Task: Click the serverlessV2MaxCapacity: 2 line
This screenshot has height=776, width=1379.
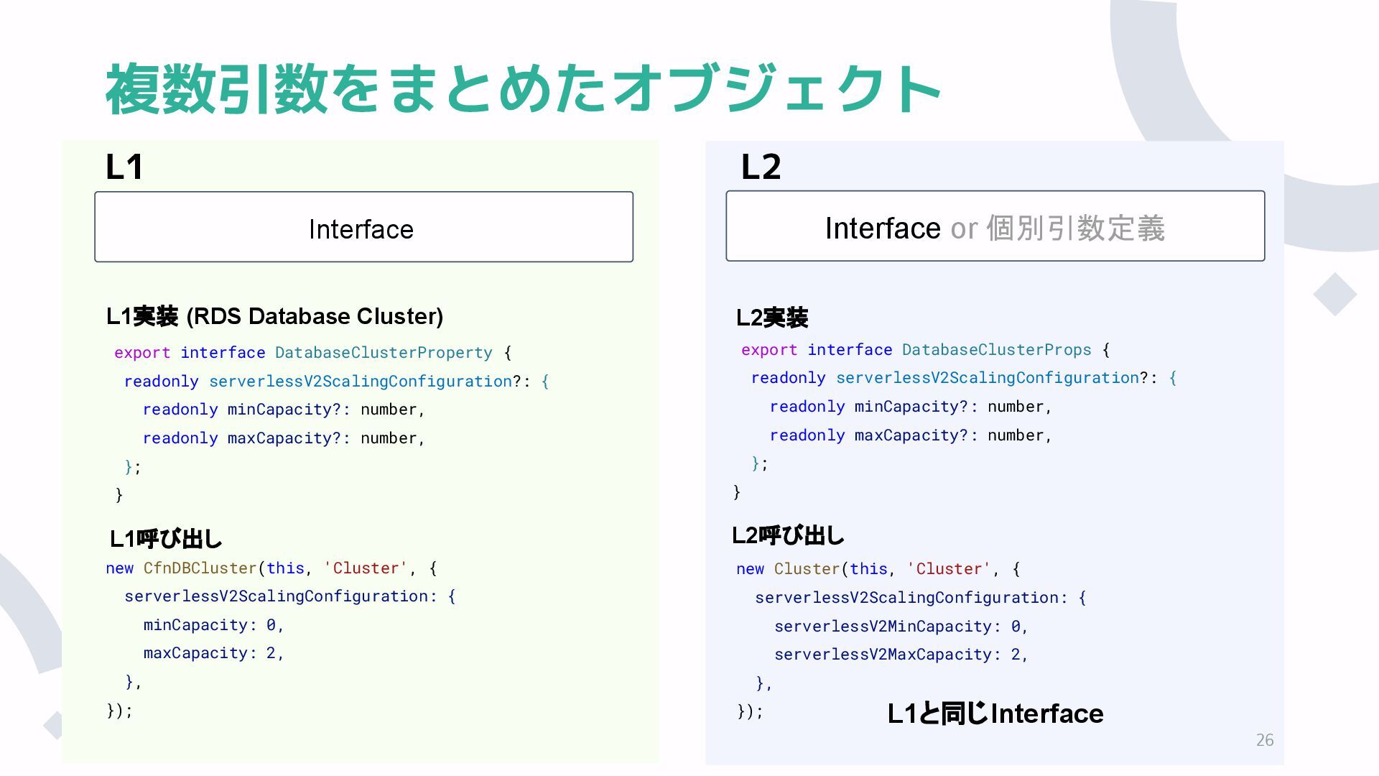Action: click(901, 655)
